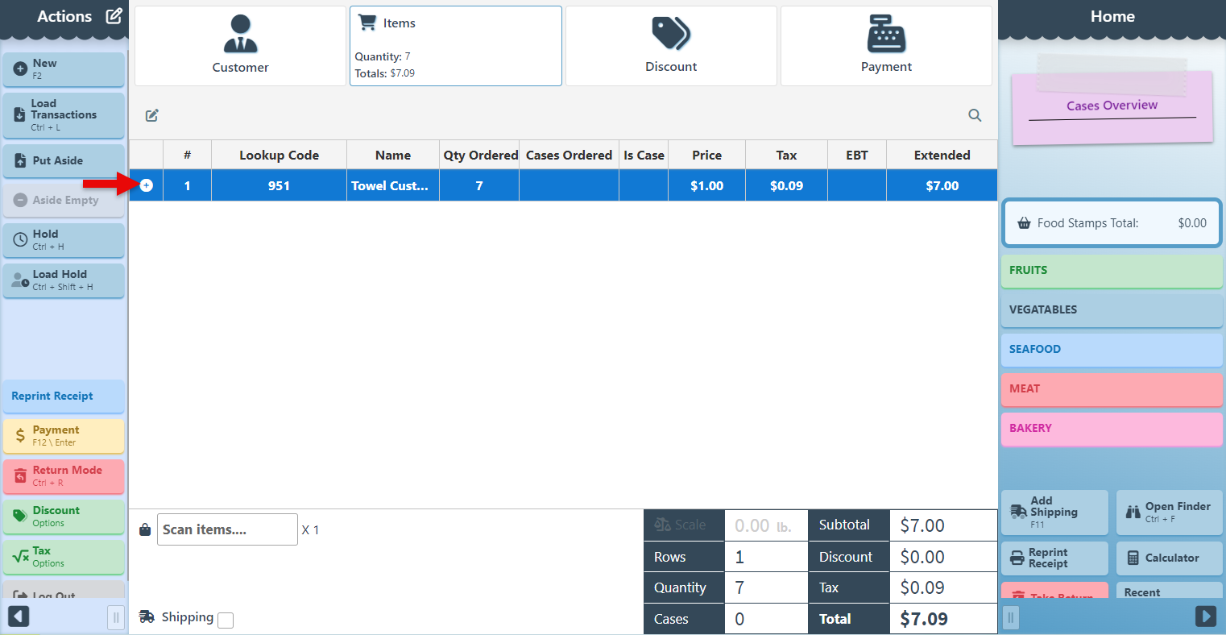Click the Scan items input field
The image size is (1226, 635).
point(227,529)
